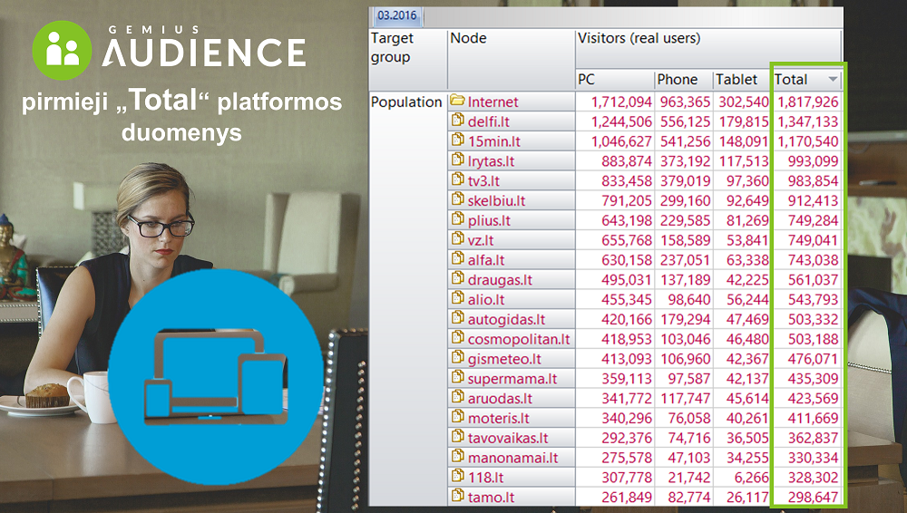Select the skelbiu.lt node name
The height and width of the screenshot is (513, 907).
pyautogui.click(x=496, y=200)
